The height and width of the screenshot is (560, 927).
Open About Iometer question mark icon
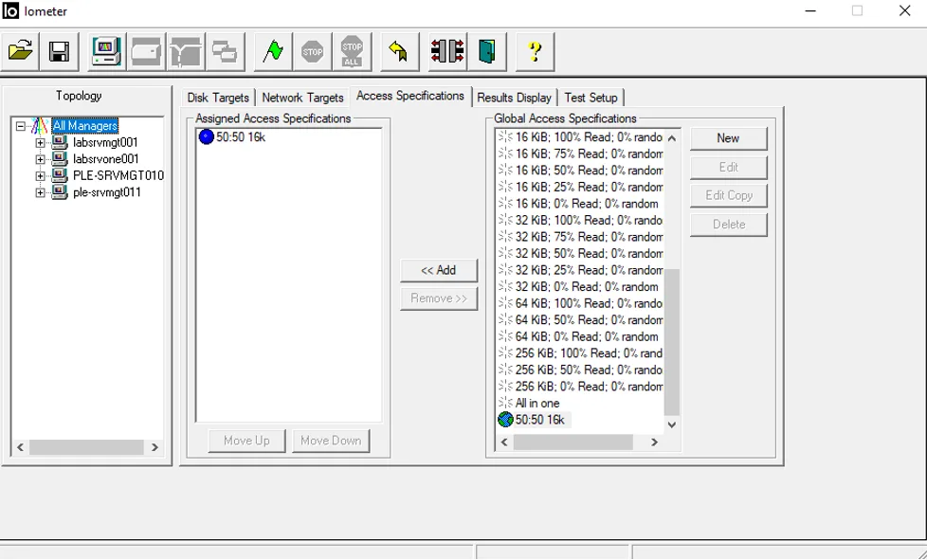click(x=535, y=51)
